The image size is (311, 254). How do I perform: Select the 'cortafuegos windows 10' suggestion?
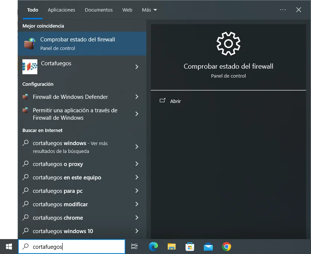[62, 231]
